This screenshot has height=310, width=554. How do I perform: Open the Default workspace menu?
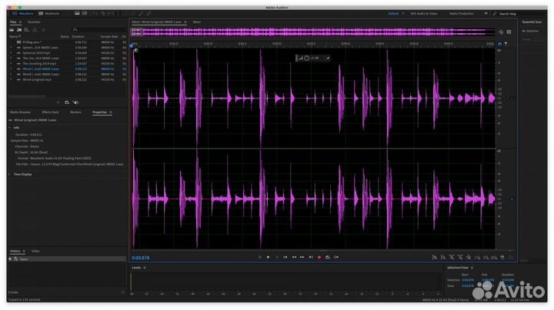(403, 13)
